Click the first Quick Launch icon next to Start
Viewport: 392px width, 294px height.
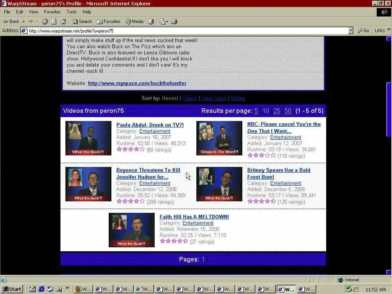coord(33,289)
